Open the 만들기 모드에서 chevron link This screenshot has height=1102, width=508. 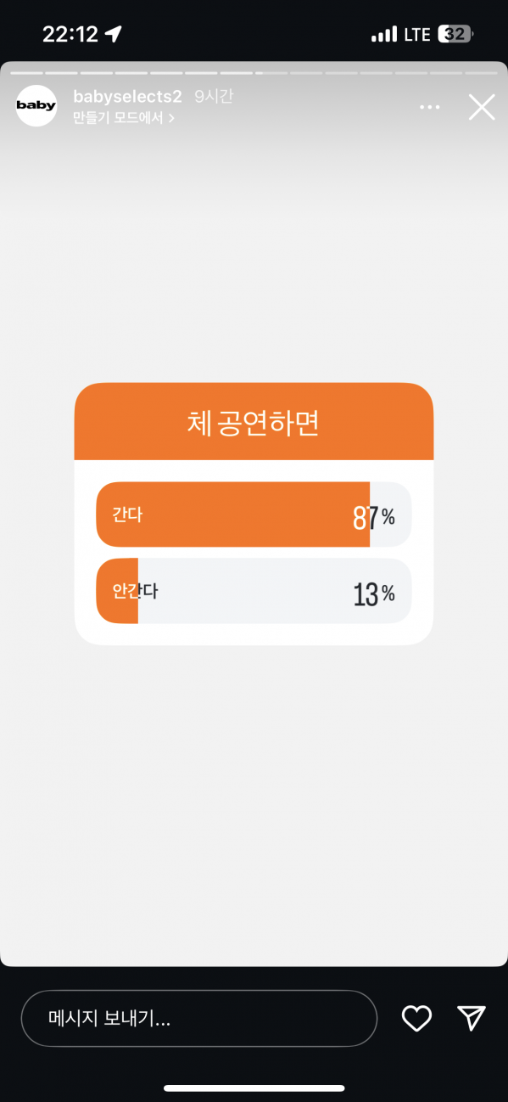[124, 118]
